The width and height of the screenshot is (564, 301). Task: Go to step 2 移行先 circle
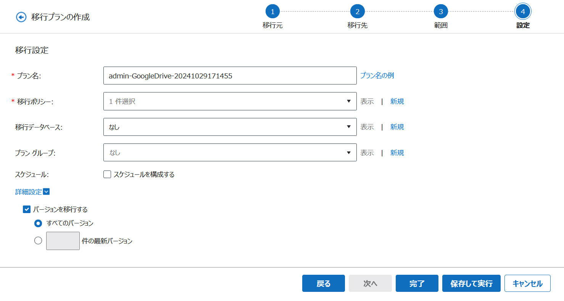pyautogui.click(x=357, y=12)
